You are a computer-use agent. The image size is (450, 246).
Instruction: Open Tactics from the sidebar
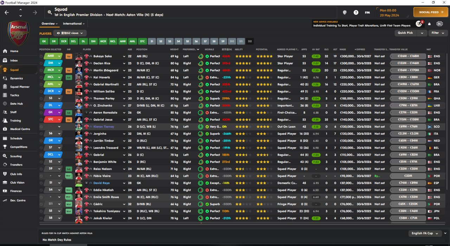[19, 95]
